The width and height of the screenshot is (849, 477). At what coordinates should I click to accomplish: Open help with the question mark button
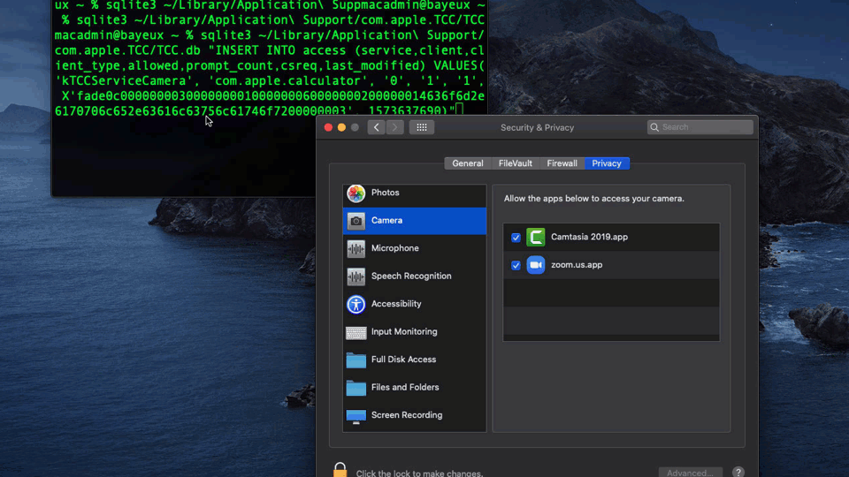tap(738, 473)
